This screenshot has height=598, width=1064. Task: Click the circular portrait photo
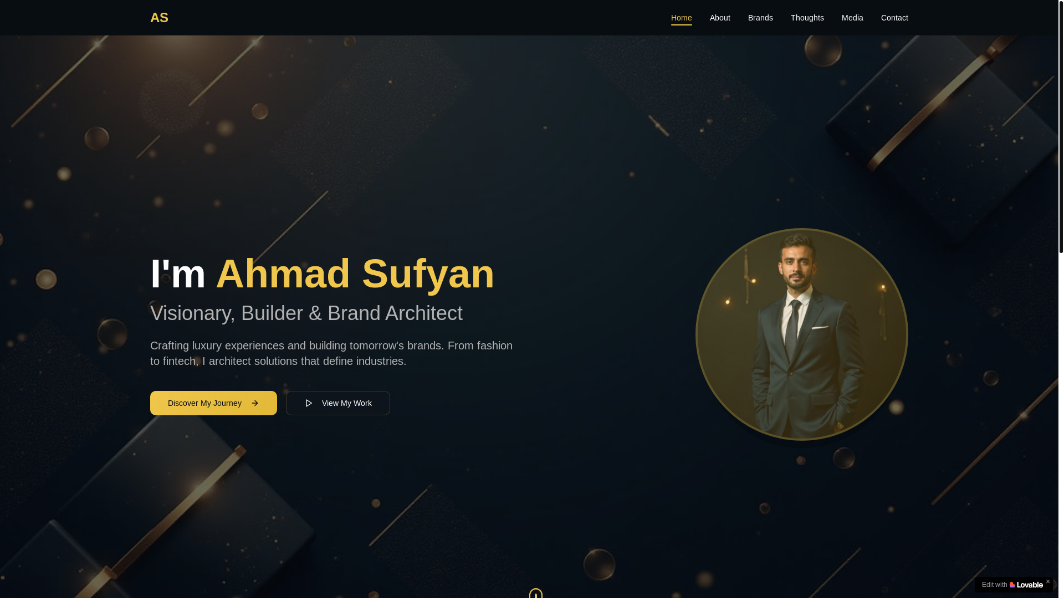(801, 334)
